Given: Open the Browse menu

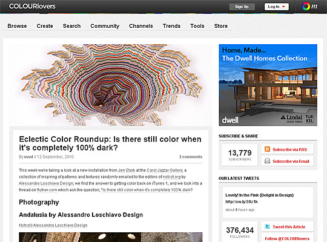Looking at the screenshot, I should coord(17,26).
